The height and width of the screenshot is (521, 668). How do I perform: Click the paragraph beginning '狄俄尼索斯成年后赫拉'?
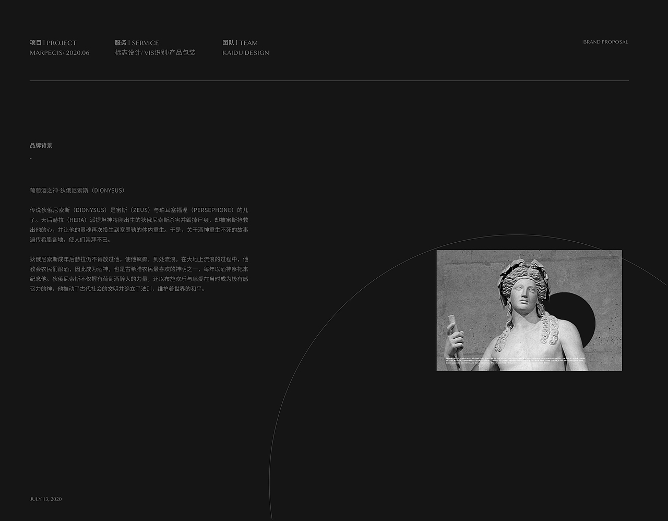click(x=139, y=274)
